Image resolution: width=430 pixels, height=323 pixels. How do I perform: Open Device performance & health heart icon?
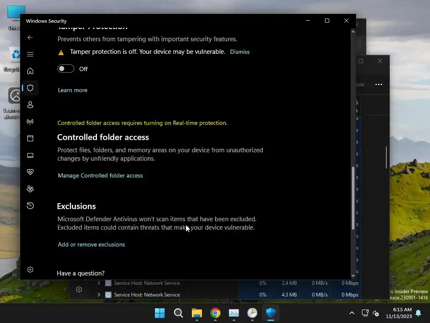point(30,172)
